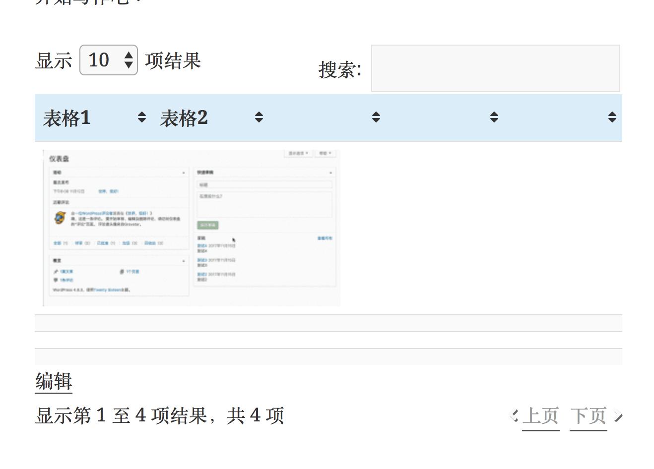Image resolution: width=654 pixels, height=469 pixels.
Task: Collapse the 活动 dashboard panel
Action: 184,172
